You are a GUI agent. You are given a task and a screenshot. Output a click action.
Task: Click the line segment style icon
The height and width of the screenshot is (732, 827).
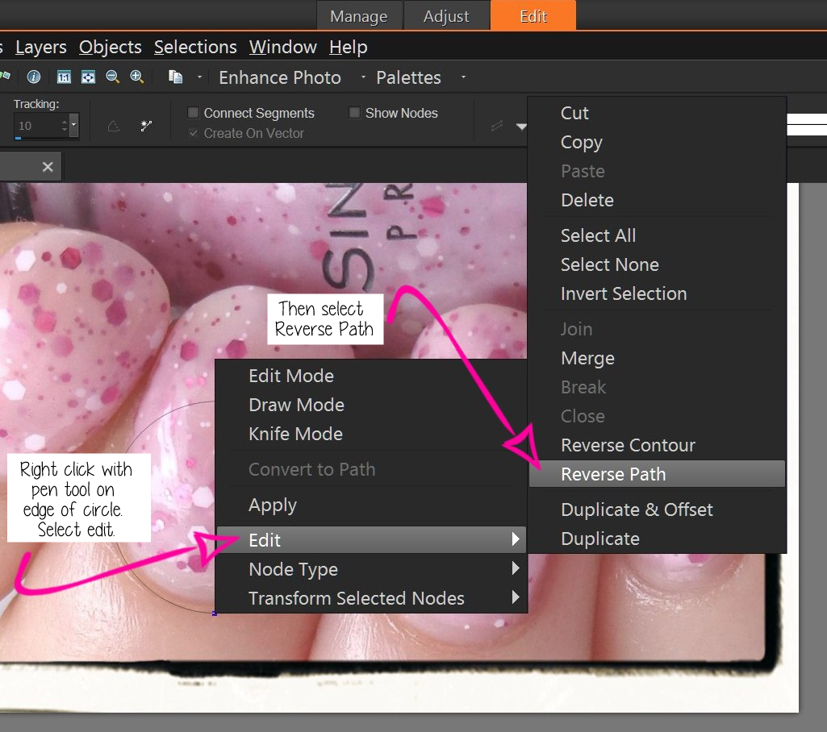click(497, 126)
